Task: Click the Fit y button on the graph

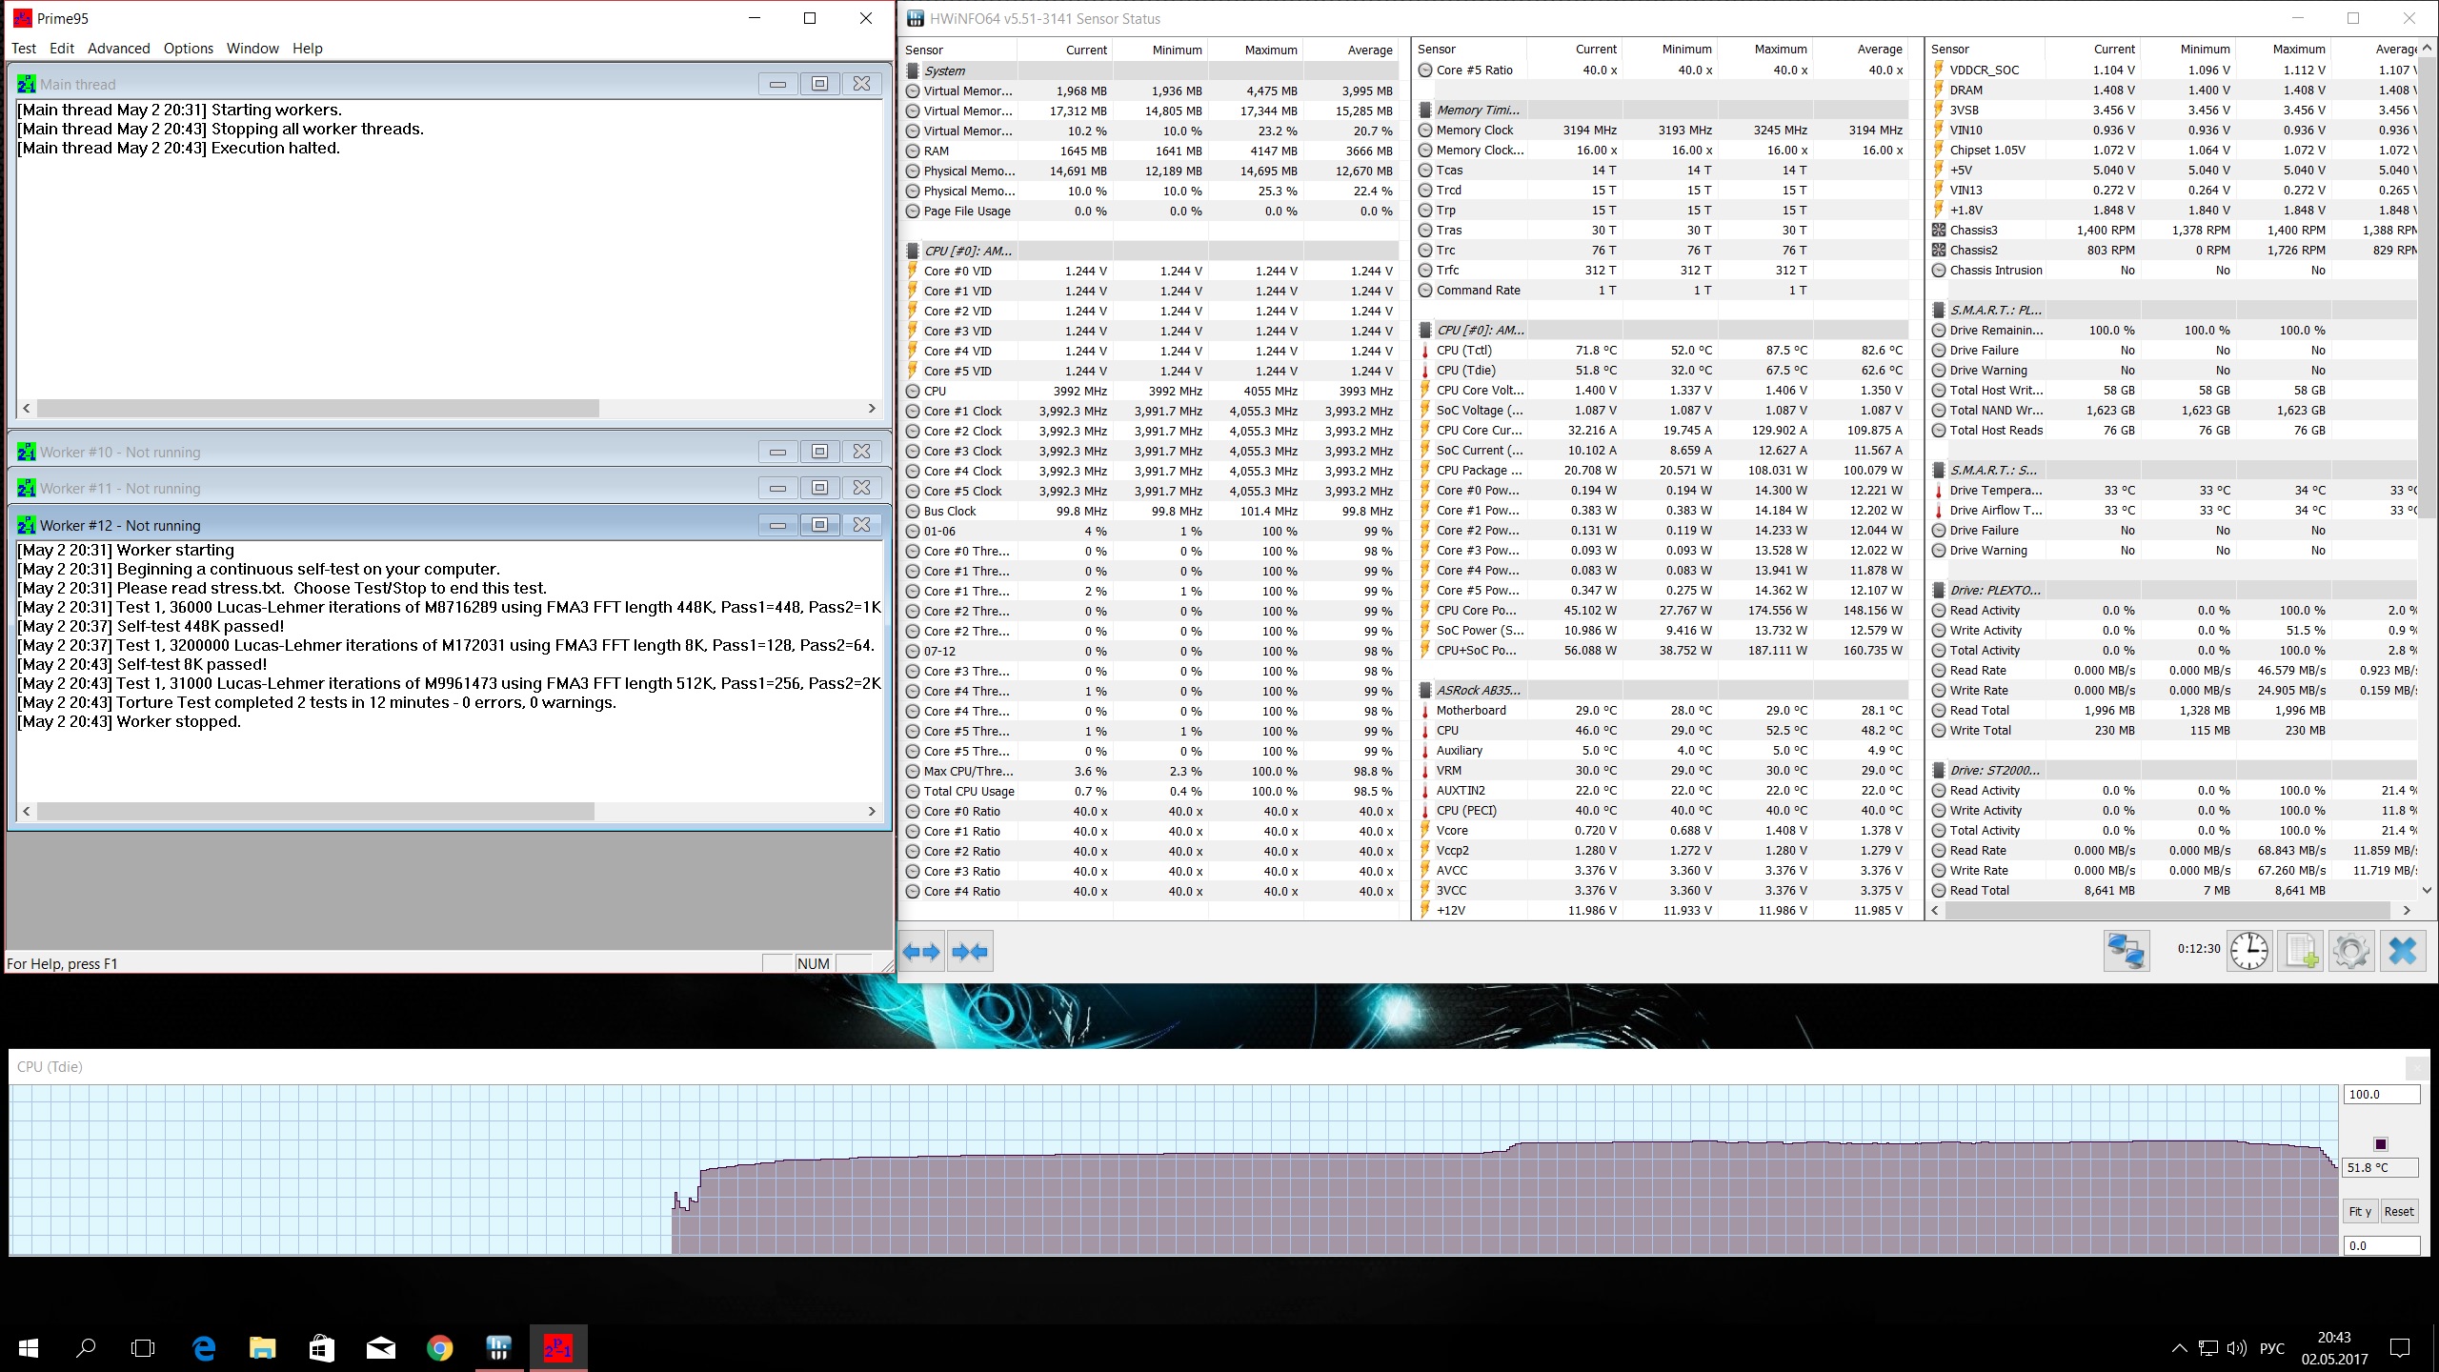Action: pos(2360,1212)
